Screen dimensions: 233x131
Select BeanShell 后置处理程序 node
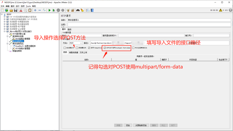click(26, 46)
